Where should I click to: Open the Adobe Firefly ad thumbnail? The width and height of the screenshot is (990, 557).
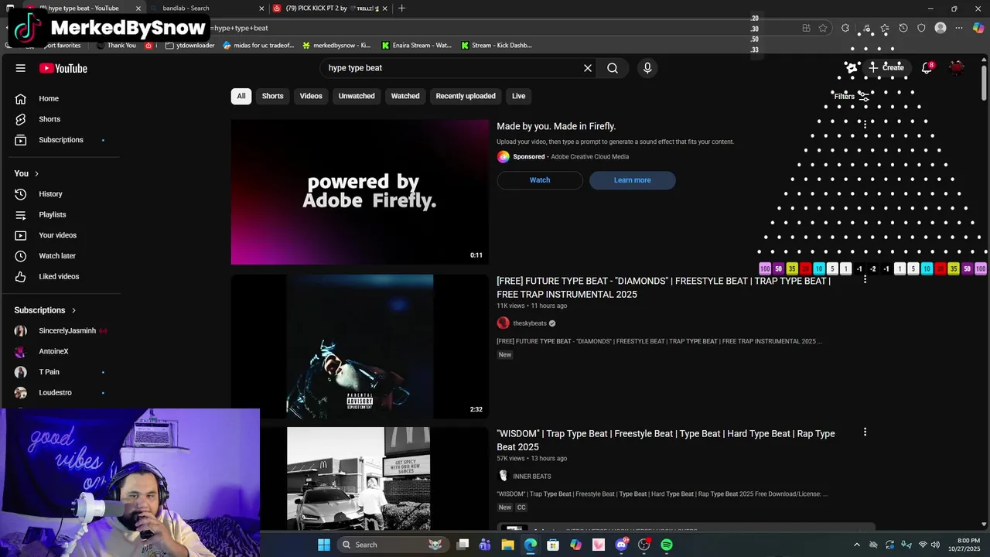(360, 192)
